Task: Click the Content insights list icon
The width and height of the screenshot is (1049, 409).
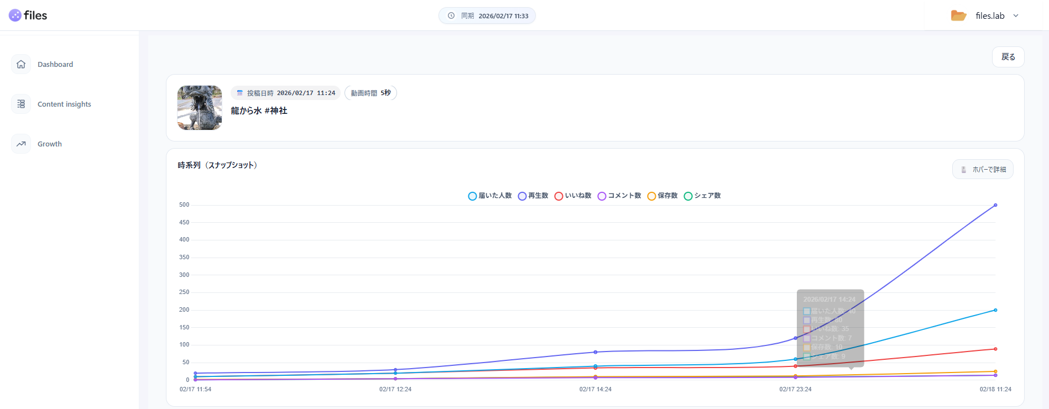Action: point(21,104)
